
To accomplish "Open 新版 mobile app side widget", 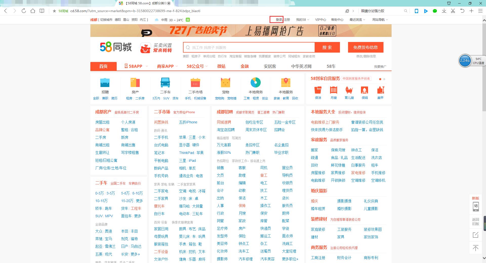I will click(x=476, y=204).
